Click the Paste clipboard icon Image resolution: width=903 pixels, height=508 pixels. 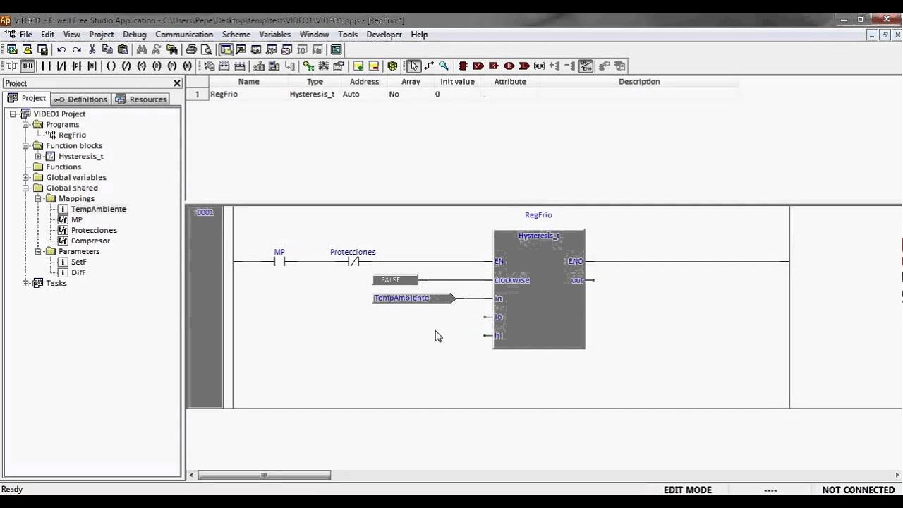click(123, 49)
